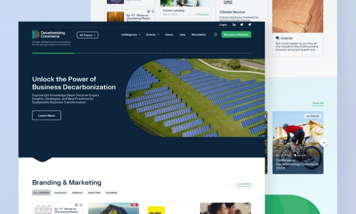Select the third hero slide progress bar
This screenshot has width=356, height=214.
pos(142,53)
